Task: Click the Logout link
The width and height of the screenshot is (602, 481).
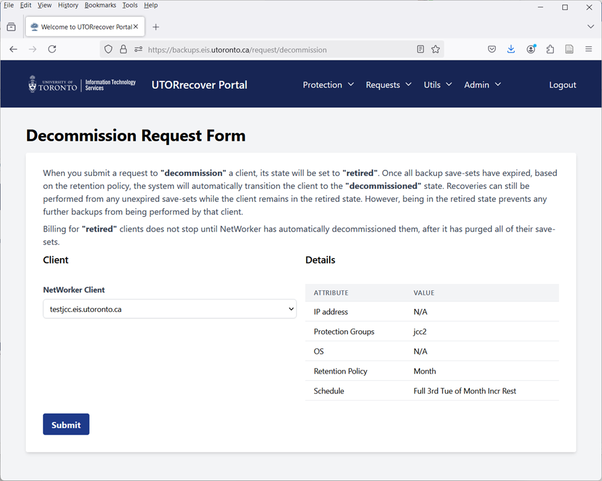Action: [x=562, y=85]
